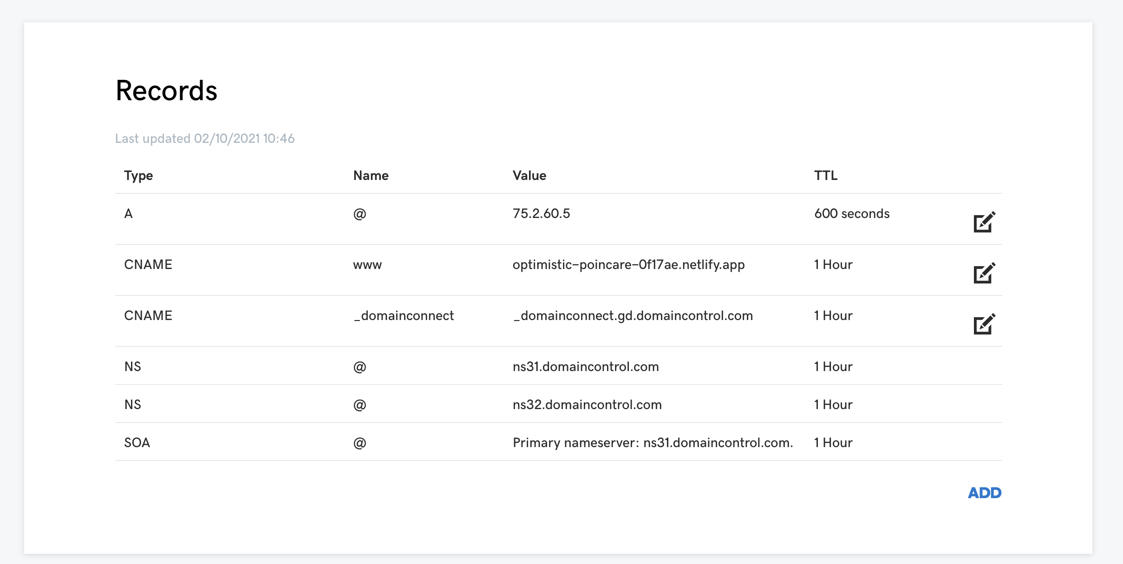The image size is (1123, 564).
Task: Click the NS type in the ns32 row
Action: [132, 404]
